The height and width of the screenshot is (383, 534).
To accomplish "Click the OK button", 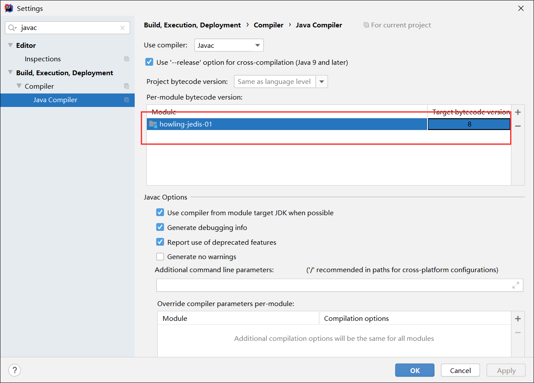I will [415, 370].
